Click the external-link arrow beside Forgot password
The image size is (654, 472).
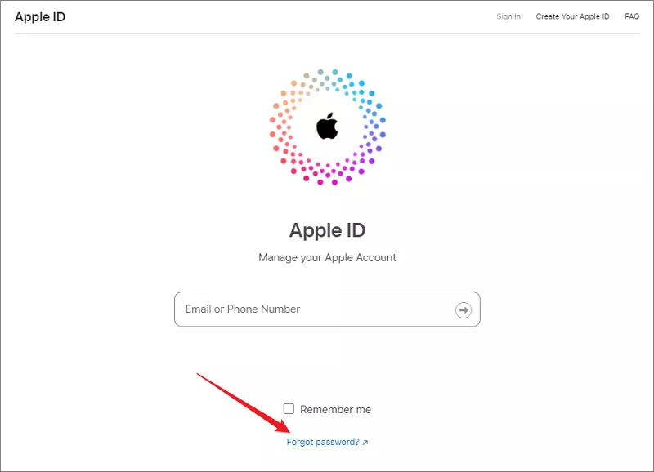tap(365, 443)
